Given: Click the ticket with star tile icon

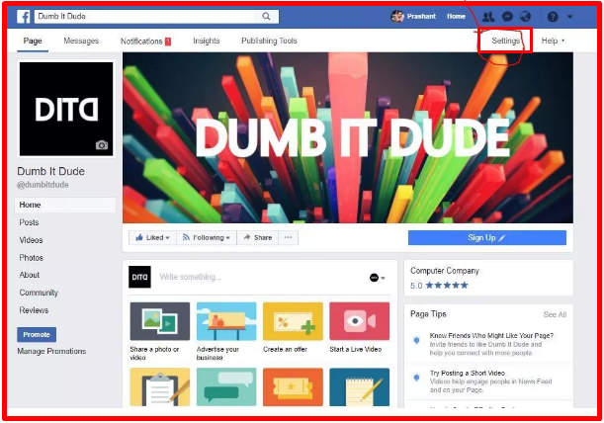Looking at the screenshot, I should click(x=293, y=386).
